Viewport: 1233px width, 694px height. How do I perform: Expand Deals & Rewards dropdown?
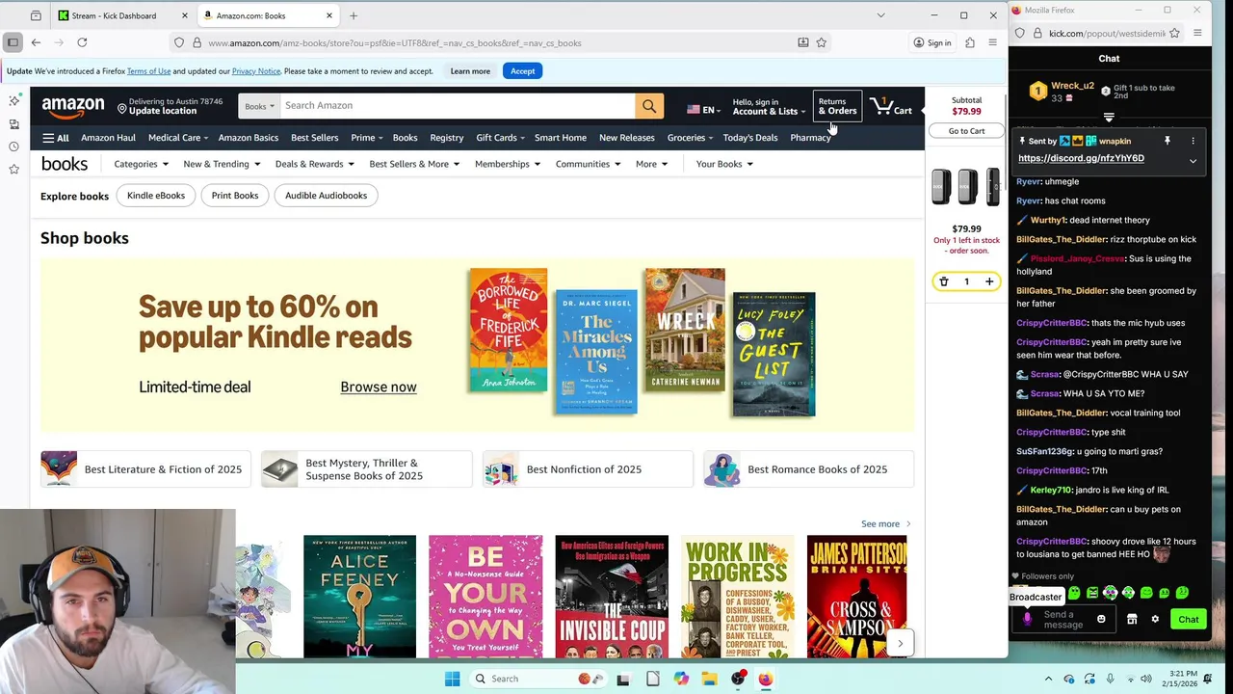coord(314,164)
